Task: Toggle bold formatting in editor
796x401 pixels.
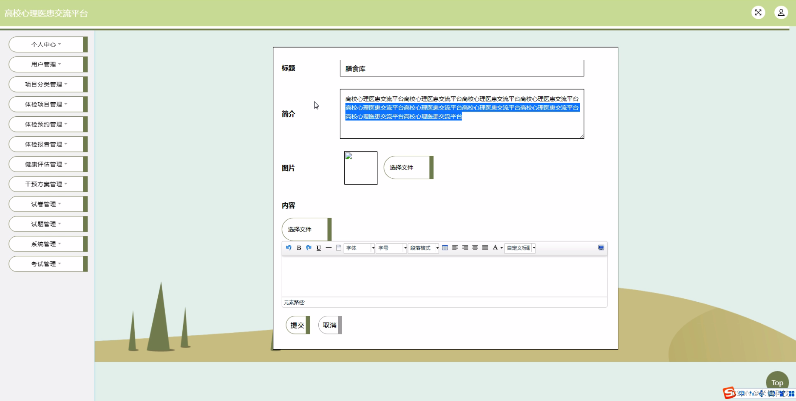Action: click(x=299, y=248)
